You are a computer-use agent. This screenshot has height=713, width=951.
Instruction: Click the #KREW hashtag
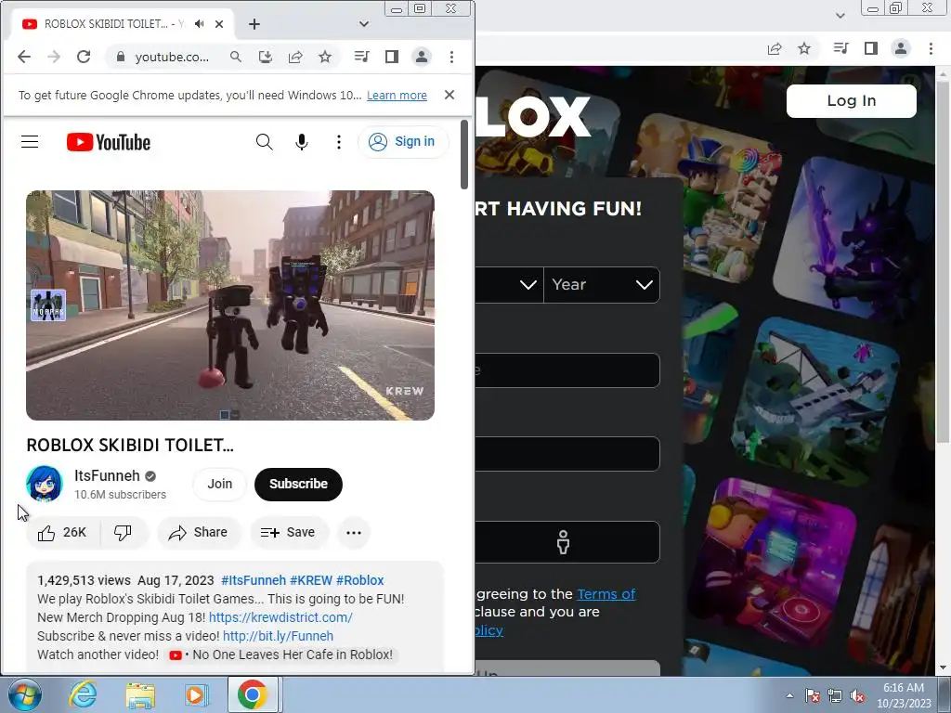coord(310,580)
